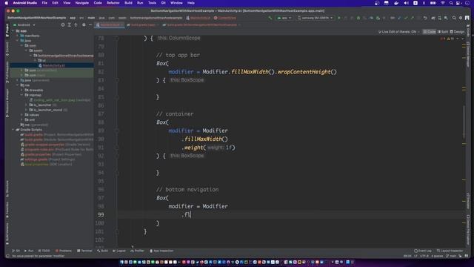
Task: Click the Git push arrow icon
Action: tap(412, 18)
